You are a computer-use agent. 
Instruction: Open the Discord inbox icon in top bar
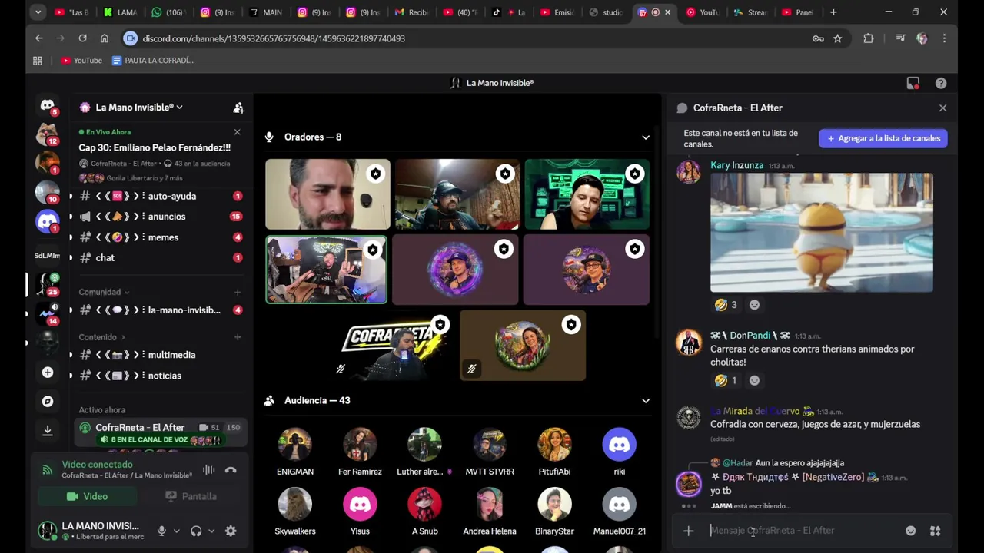click(x=913, y=83)
